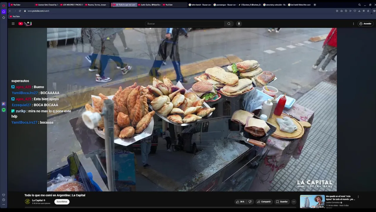This screenshot has height=212, width=376.
Task: Open the Aria AI sidebar icon
Action: click(4, 104)
